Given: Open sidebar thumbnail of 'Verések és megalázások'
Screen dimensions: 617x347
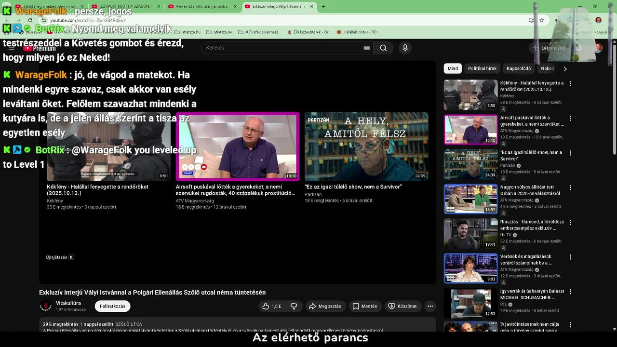Looking at the screenshot, I should [470, 268].
